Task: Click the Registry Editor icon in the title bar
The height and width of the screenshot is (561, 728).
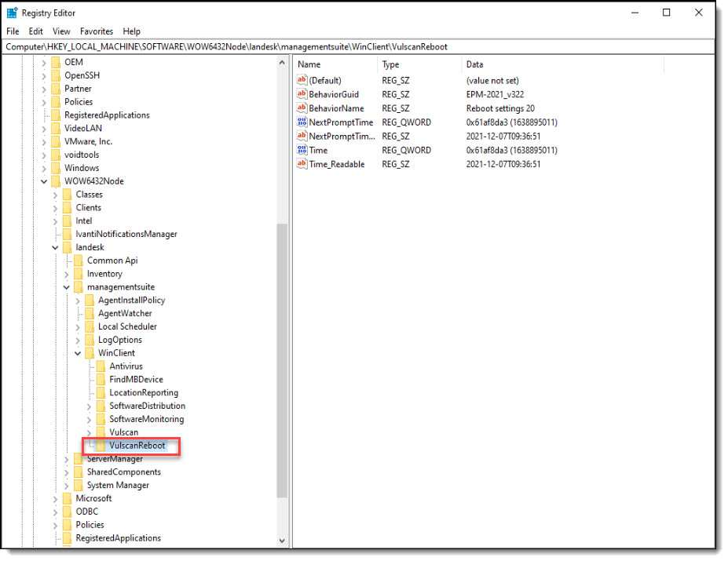Action: click(11, 13)
